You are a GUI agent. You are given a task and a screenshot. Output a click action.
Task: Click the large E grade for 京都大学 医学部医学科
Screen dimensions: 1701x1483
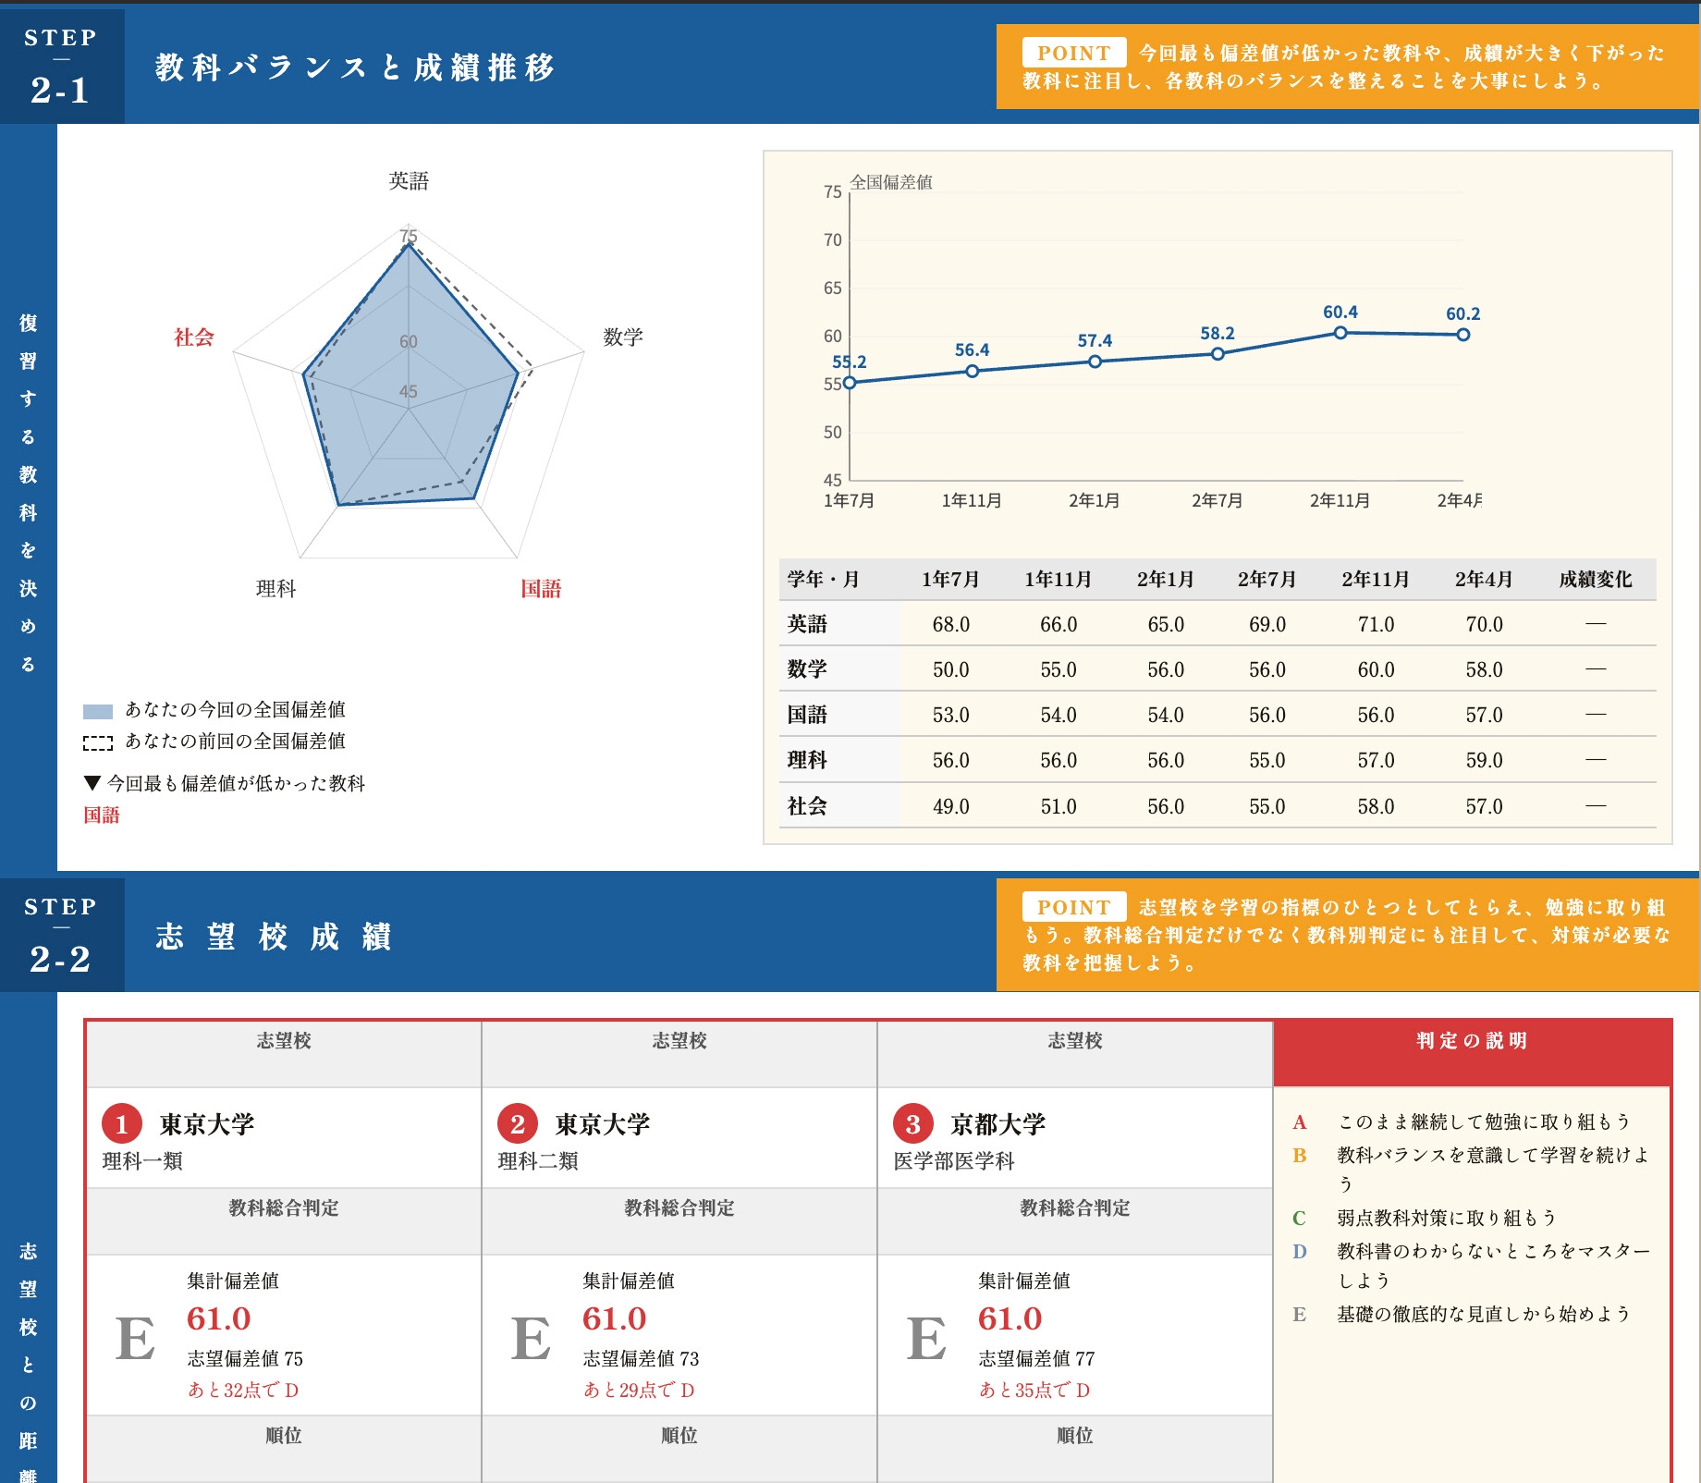click(x=926, y=1339)
